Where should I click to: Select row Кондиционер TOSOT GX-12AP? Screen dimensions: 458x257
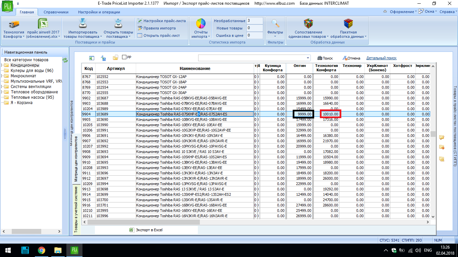(256, 77)
